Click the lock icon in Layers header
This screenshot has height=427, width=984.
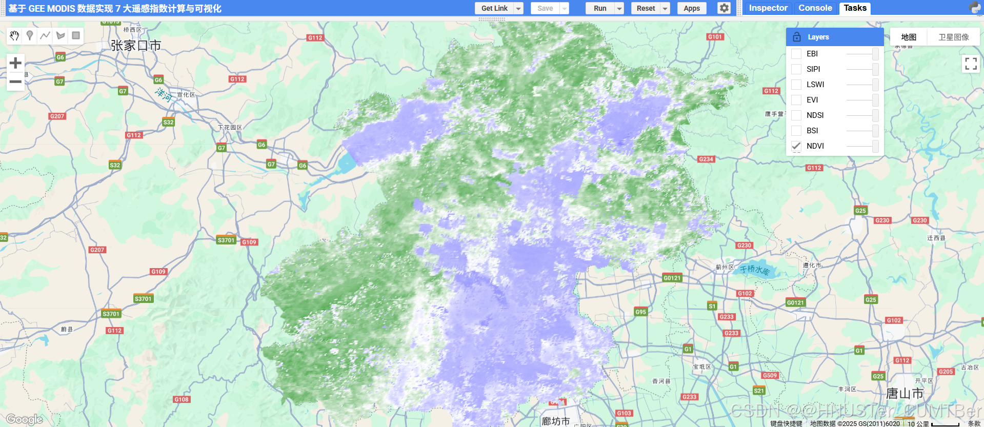(797, 37)
